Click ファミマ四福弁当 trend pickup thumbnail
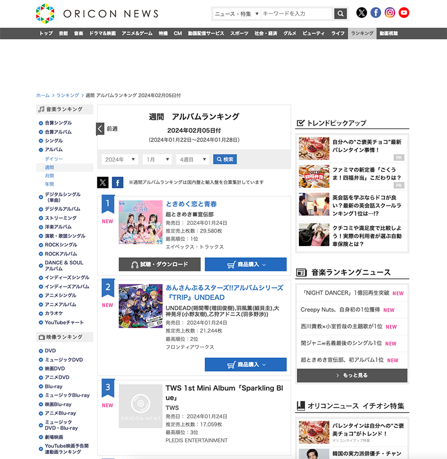 (x=314, y=176)
